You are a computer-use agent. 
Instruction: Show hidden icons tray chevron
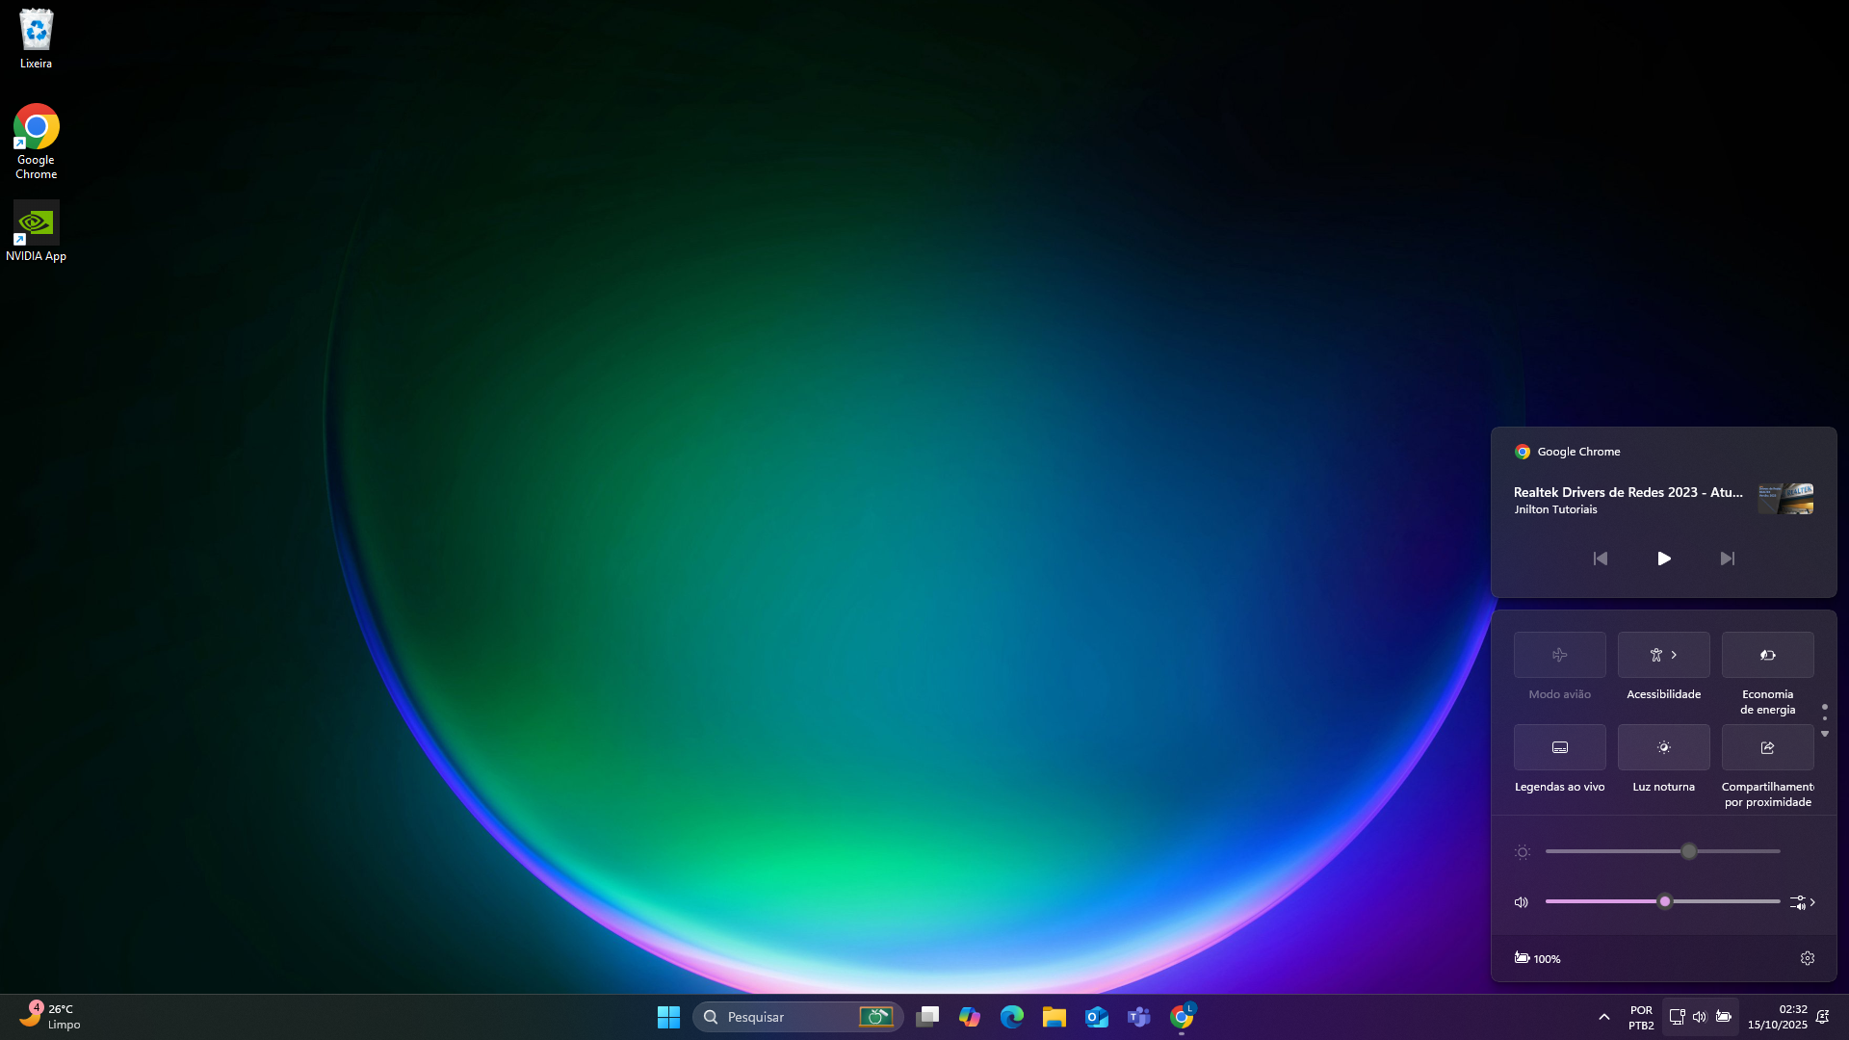click(x=1603, y=1017)
